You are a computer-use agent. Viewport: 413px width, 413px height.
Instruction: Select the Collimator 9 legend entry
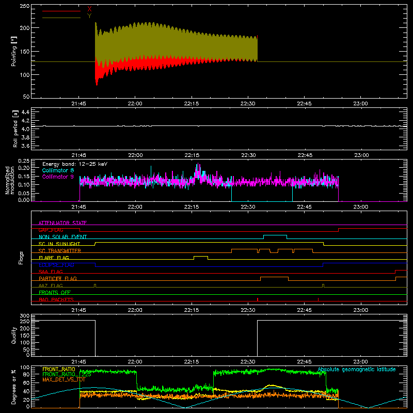(x=58, y=177)
